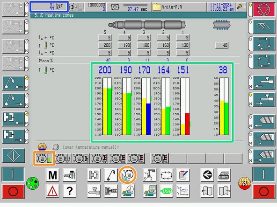Click the left red O off button

point(13,192)
